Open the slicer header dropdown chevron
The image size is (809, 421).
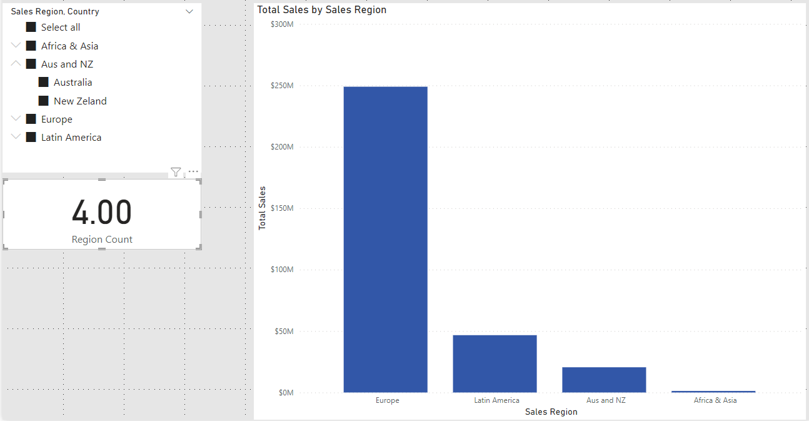coord(189,12)
